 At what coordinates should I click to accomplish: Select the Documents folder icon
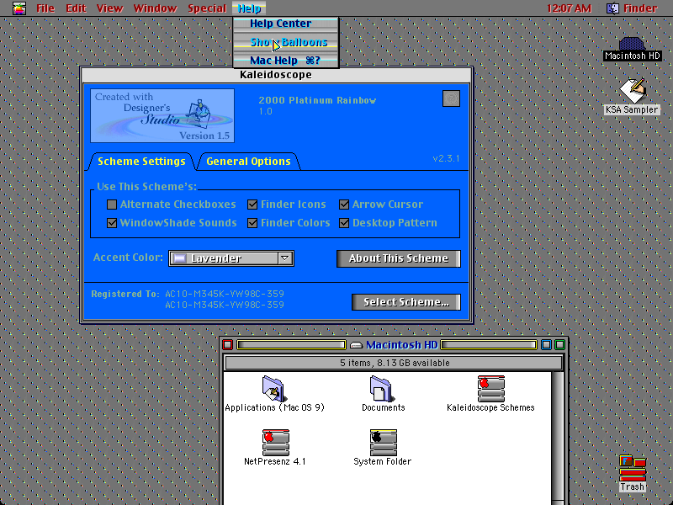tap(382, 388)
